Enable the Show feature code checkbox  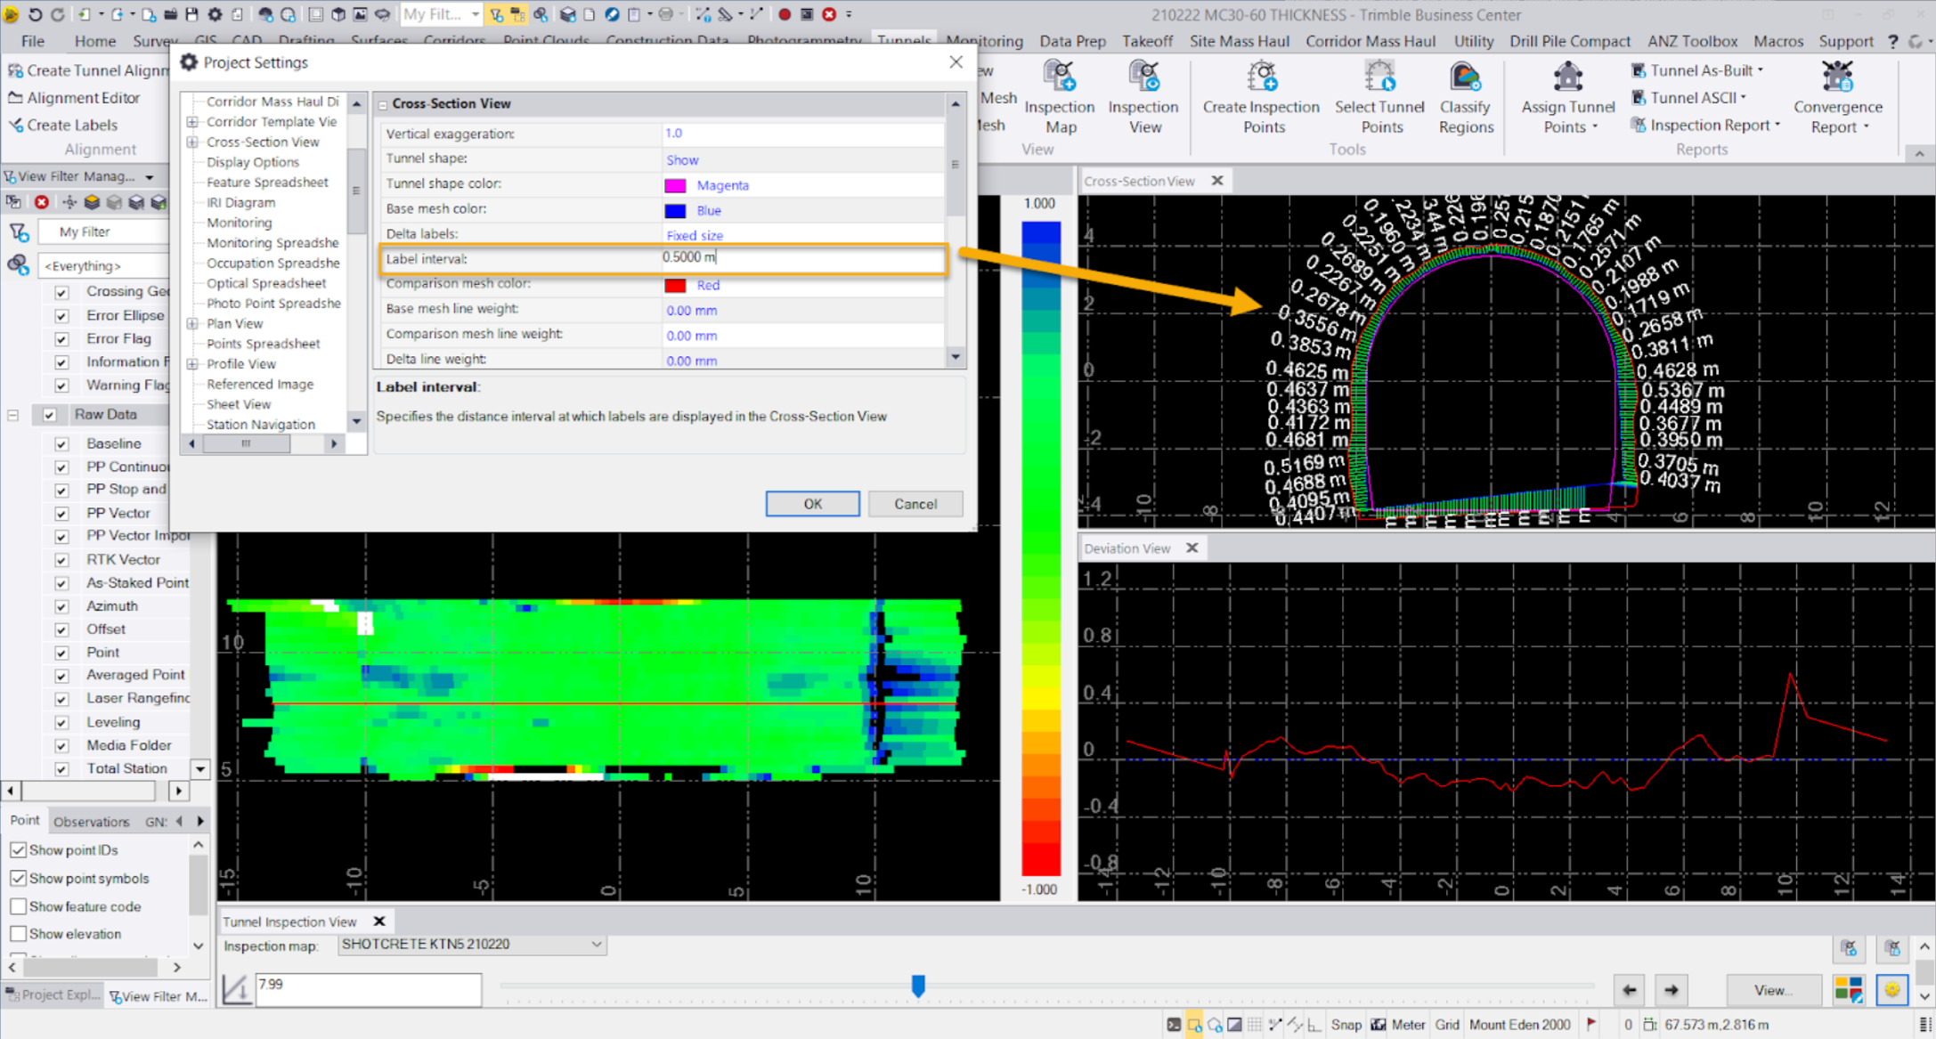click(18, 906)
